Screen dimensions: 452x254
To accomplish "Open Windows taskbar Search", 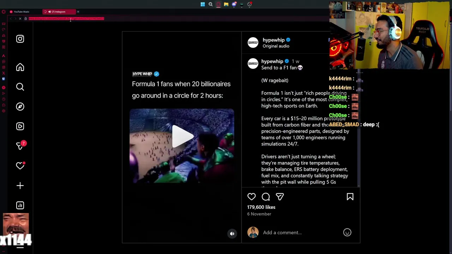I will tap(210, 4).
